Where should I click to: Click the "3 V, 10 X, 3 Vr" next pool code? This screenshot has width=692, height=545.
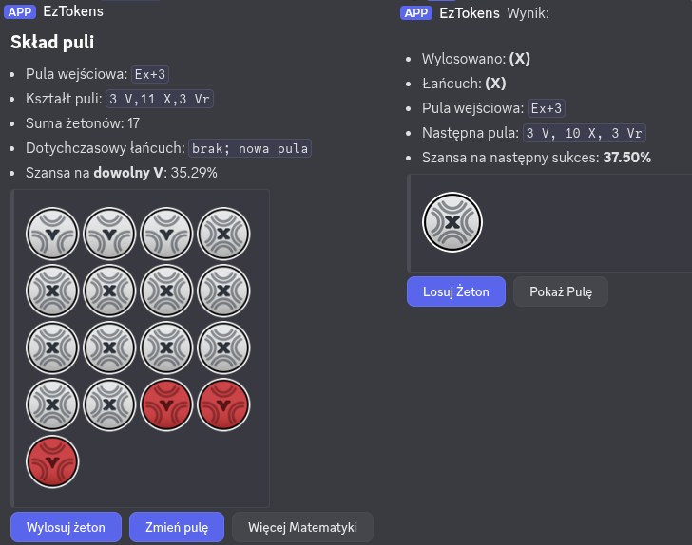[586, 133]
